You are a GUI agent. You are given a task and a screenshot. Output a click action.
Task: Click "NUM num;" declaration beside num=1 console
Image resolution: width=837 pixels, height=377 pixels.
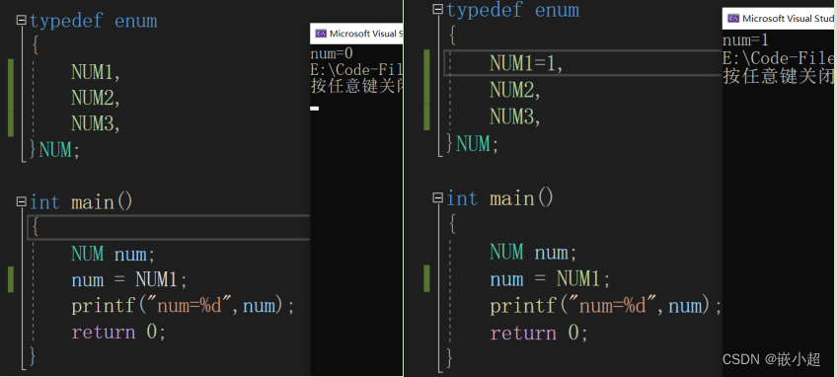(533, 252)
